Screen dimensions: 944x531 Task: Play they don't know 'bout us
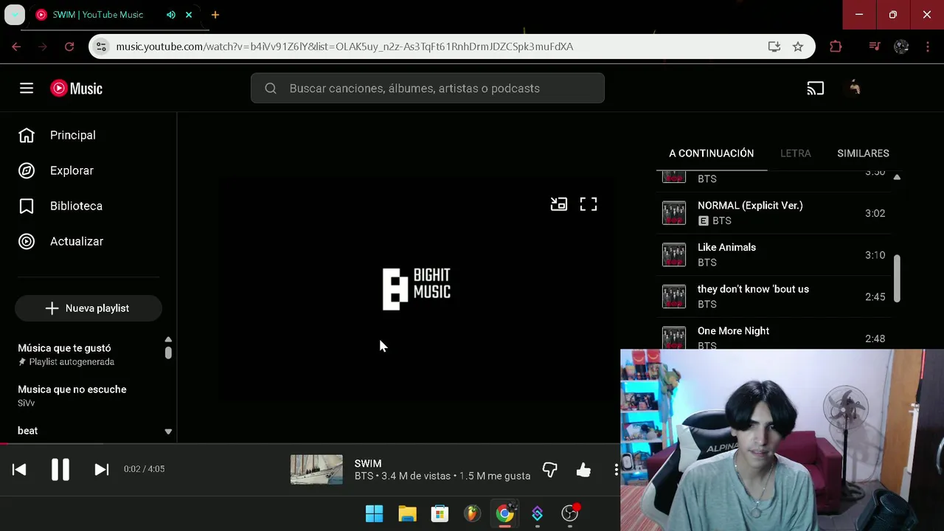coord(773,296)
